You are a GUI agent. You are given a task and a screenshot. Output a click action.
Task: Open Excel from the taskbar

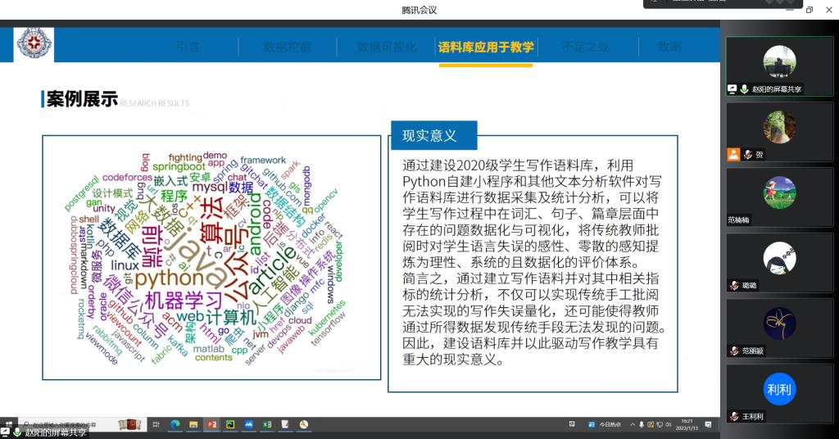(x=266, y=424)
